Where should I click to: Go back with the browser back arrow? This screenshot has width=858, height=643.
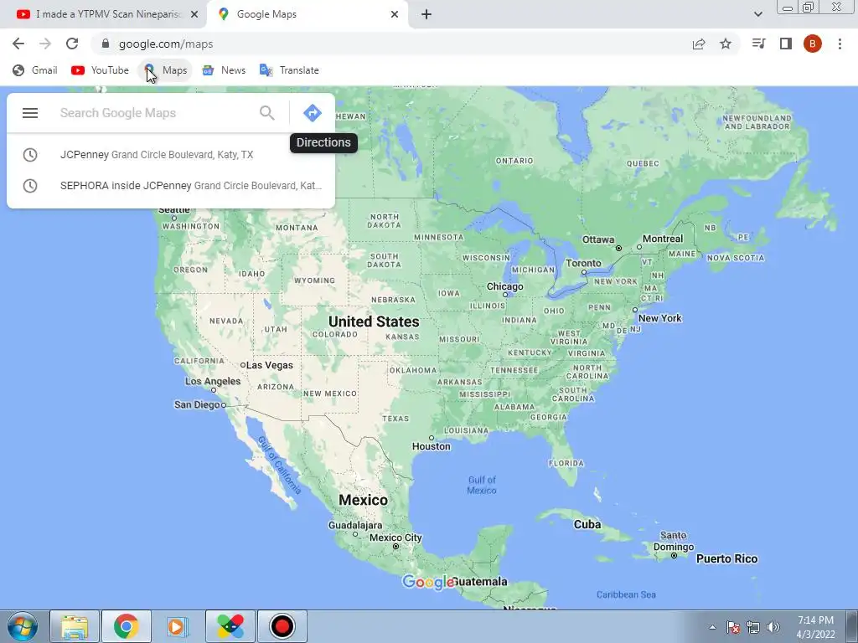pos(18,44)
